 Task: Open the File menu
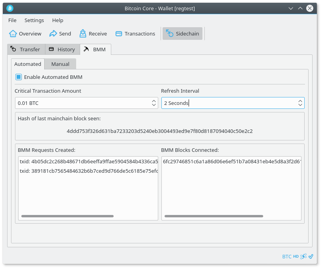click(x=12, y=21)
